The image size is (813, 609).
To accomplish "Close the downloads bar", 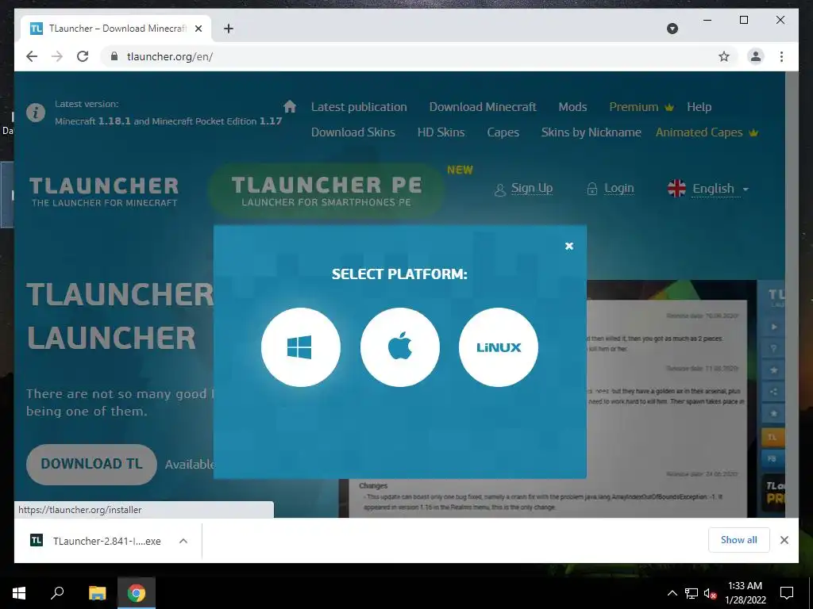I will (x=784, y=540).
